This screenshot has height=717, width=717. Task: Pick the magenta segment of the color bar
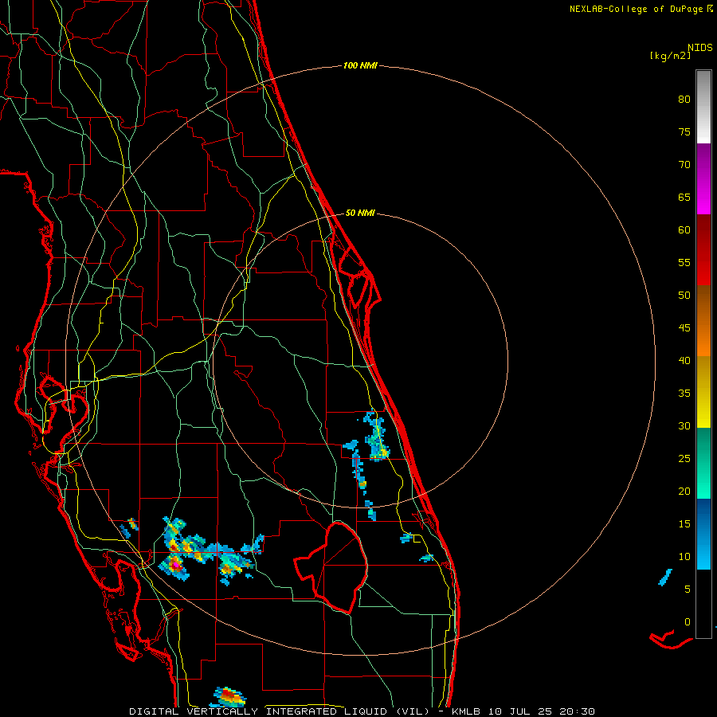[703, 178]
